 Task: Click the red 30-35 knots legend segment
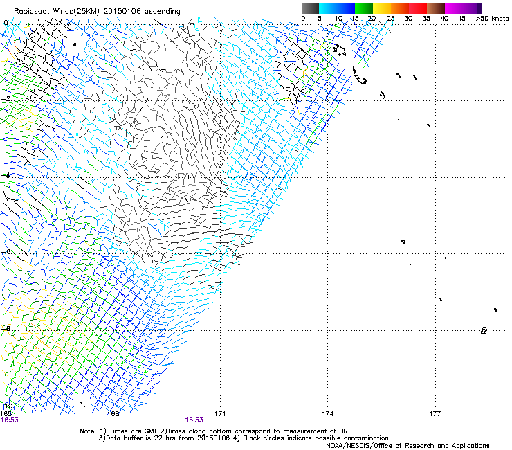(x=418, y=8)
